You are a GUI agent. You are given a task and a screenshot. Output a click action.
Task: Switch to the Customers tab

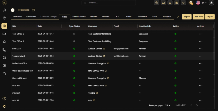[x=31, y=17]
